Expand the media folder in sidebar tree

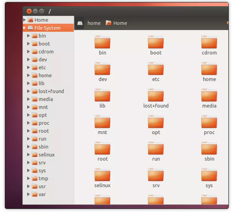click(x=28, y=99)
